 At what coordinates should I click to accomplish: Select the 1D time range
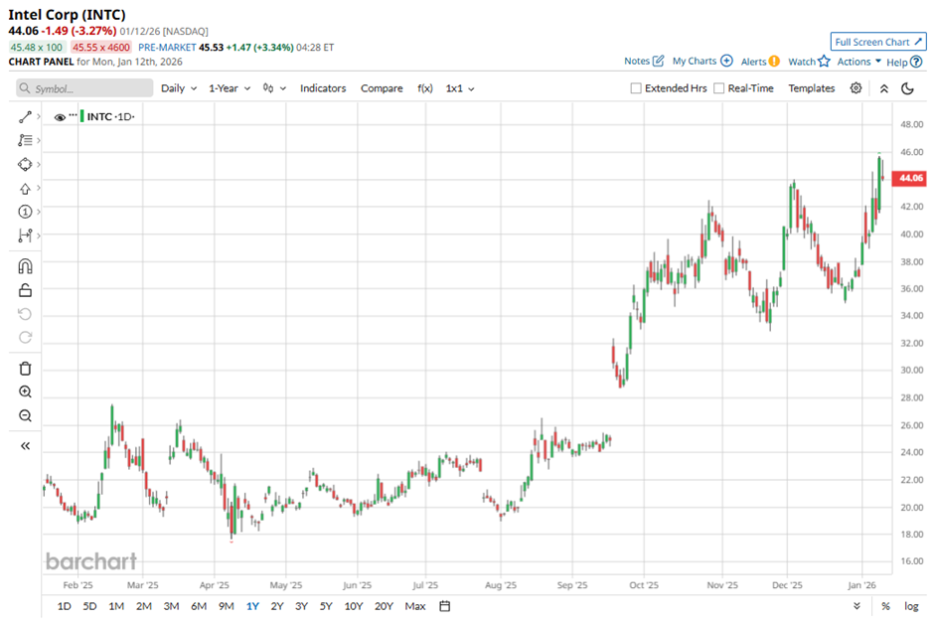pyautogui.click(x=65, y=606)
